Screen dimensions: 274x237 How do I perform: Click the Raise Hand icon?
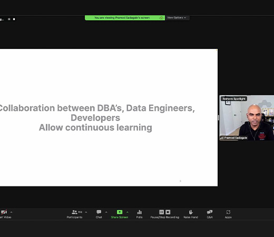[x=191, y=212]
